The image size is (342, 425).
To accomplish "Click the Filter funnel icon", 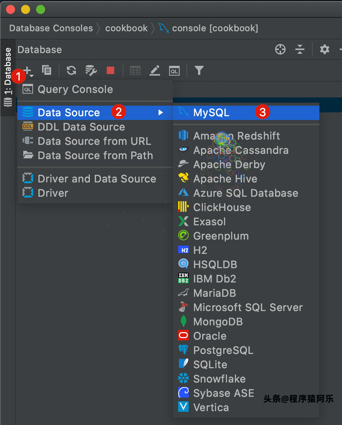I will (x=199, y=70).
